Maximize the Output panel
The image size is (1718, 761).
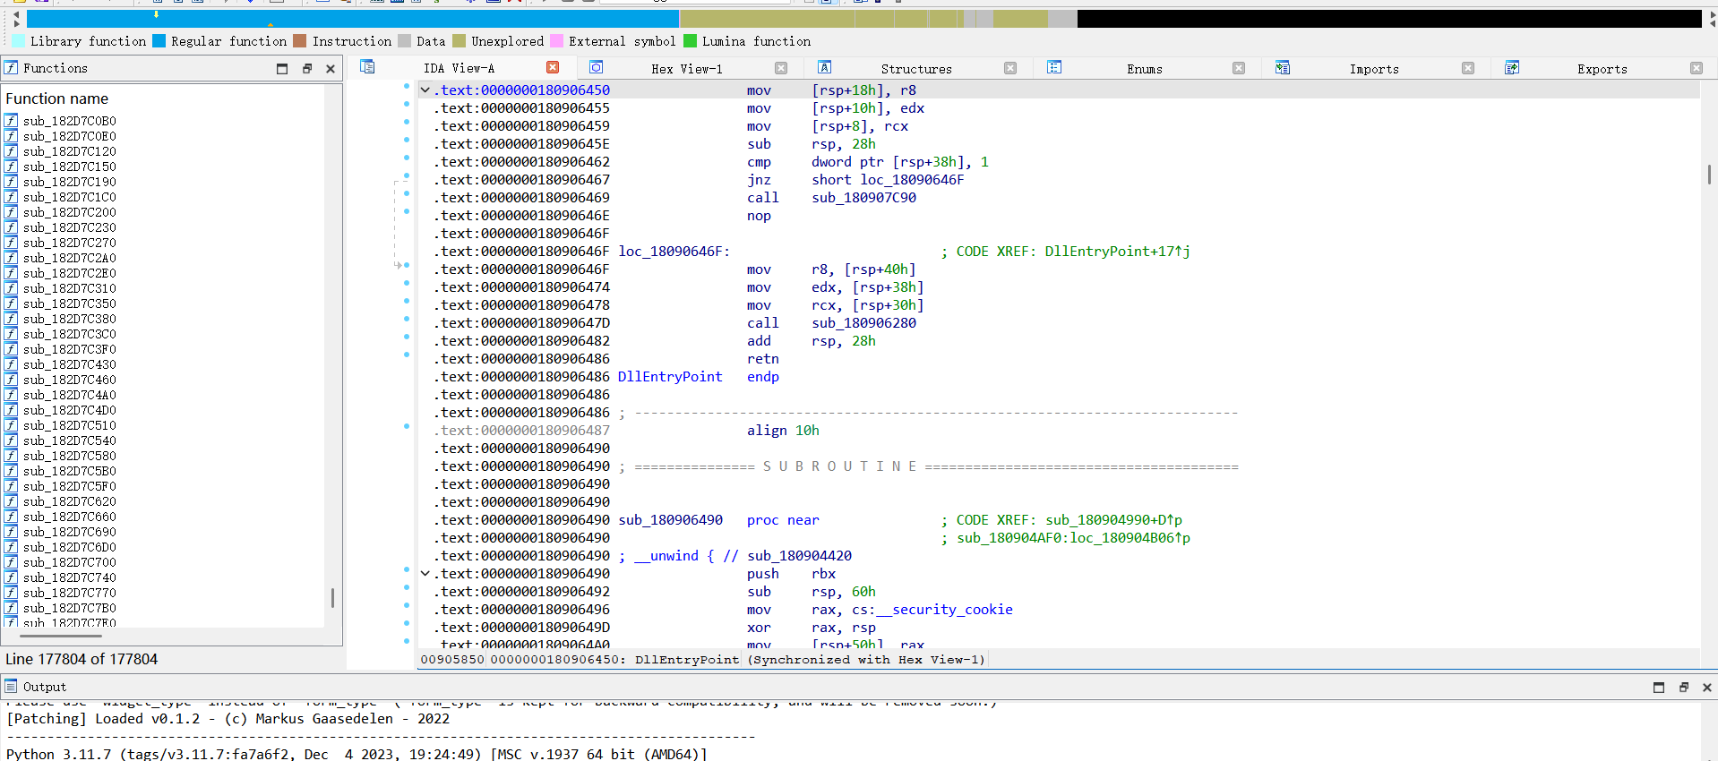[x=1659, y=687]
